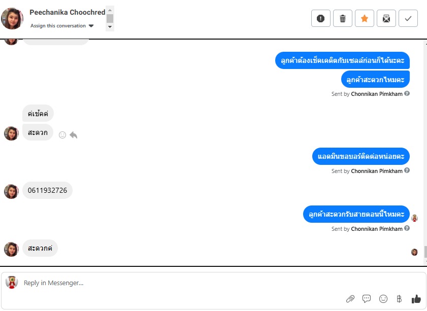
Task: Mark conversation as unread envelope icon
Action: coord(386,18)
